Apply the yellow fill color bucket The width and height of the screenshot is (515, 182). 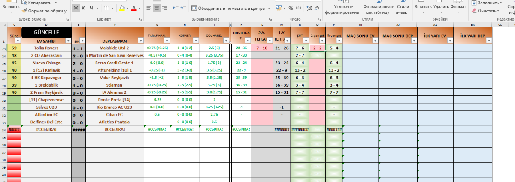[x=122, y=8]
